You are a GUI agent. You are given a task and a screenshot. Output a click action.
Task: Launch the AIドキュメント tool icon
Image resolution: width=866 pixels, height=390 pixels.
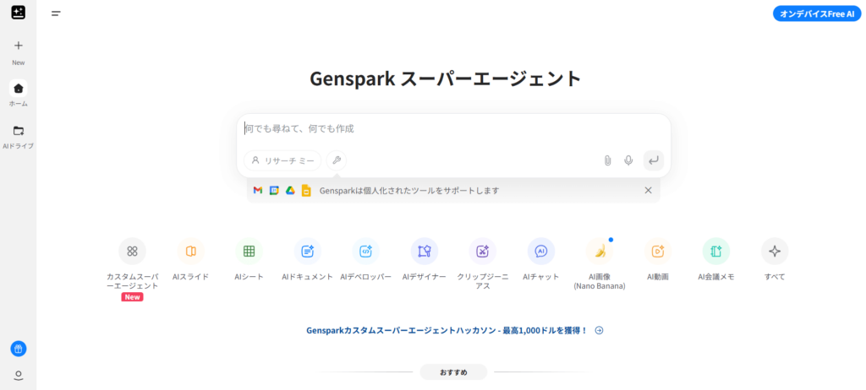click(307, 251)
